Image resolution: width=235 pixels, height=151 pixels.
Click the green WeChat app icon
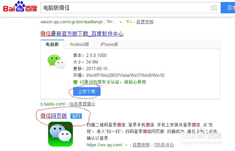[57, 62]
